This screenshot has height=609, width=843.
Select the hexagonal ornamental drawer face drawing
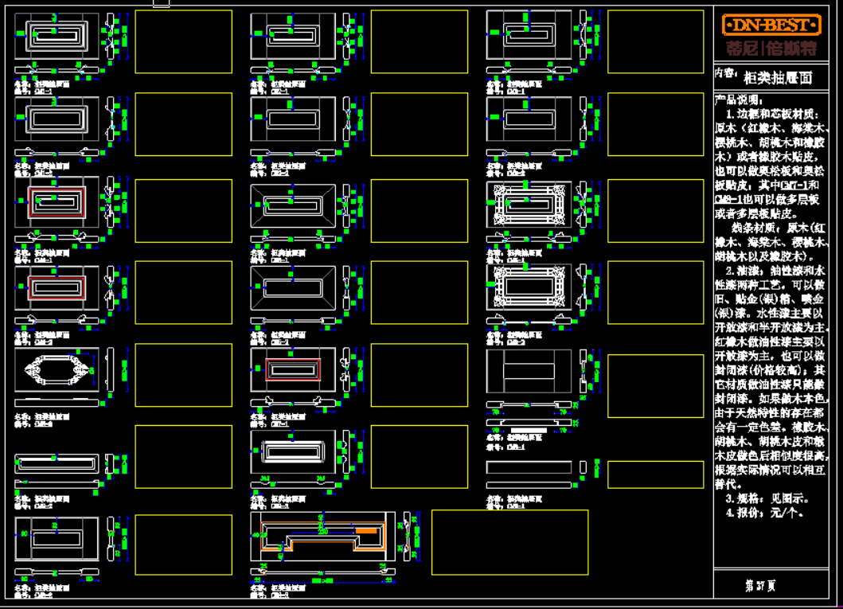(x=57, y=370)
